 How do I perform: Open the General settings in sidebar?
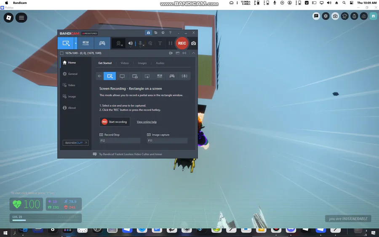point(75,74)
